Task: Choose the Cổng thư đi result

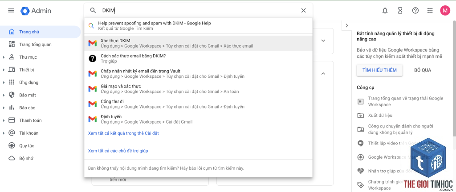Action: coord(198,104)
